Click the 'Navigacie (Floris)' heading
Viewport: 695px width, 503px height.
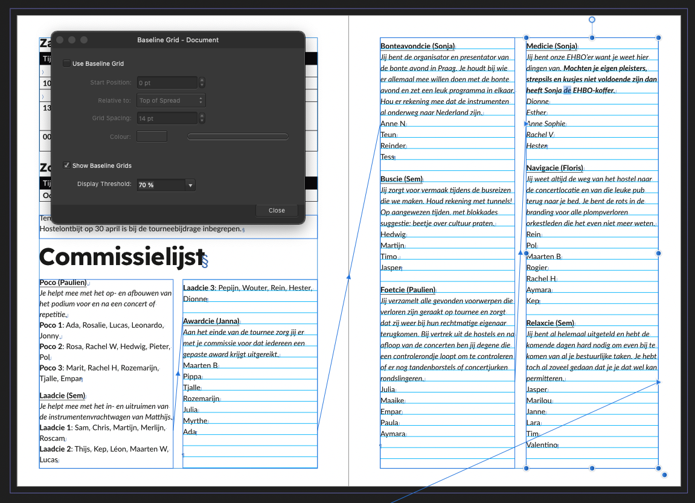pyautogui.click(x=554, y=167)
